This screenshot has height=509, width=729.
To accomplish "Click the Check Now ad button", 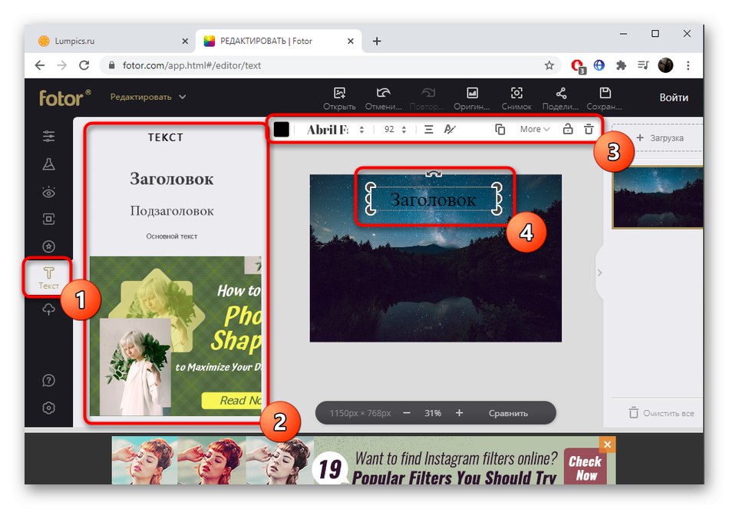I will (x=585, y=467).
